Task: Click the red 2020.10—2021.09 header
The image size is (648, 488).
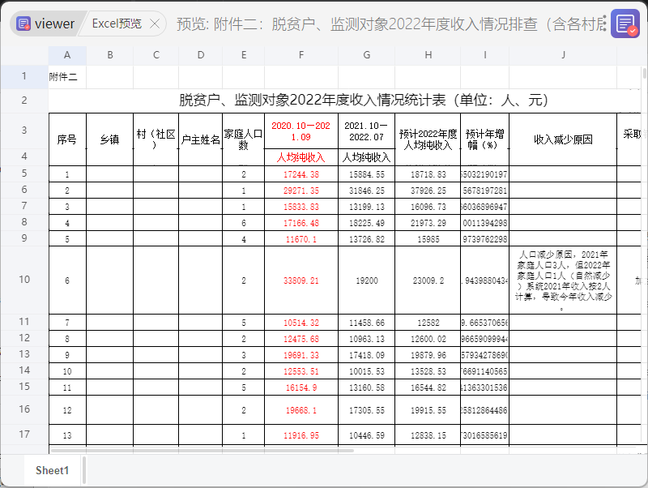Action: pos(301,131)
